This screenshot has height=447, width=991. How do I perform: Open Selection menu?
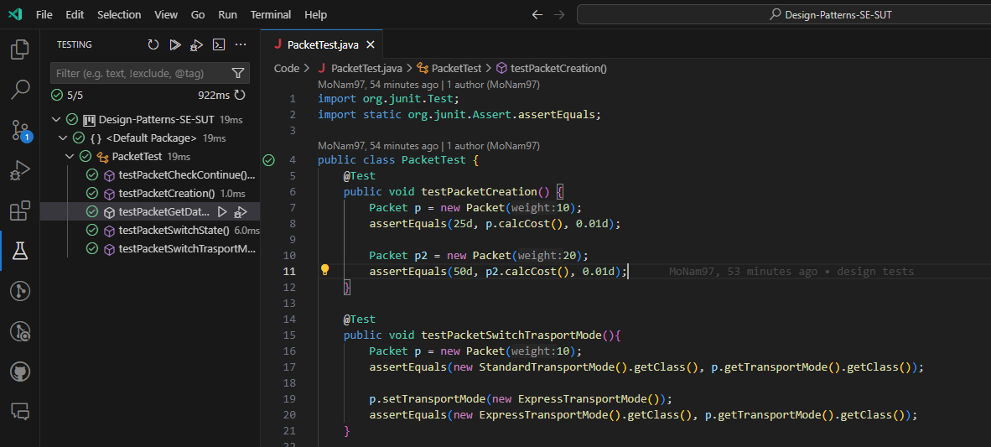click(x=119, y=14)
